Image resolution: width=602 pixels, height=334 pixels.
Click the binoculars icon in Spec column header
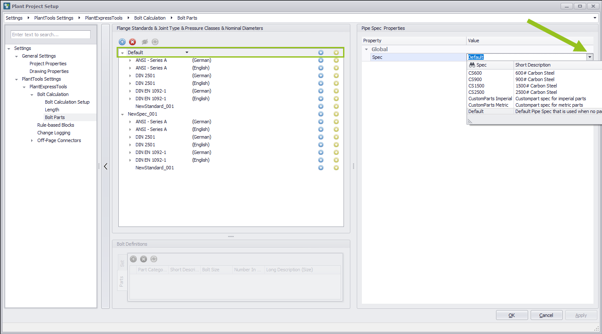pos(472,65)
